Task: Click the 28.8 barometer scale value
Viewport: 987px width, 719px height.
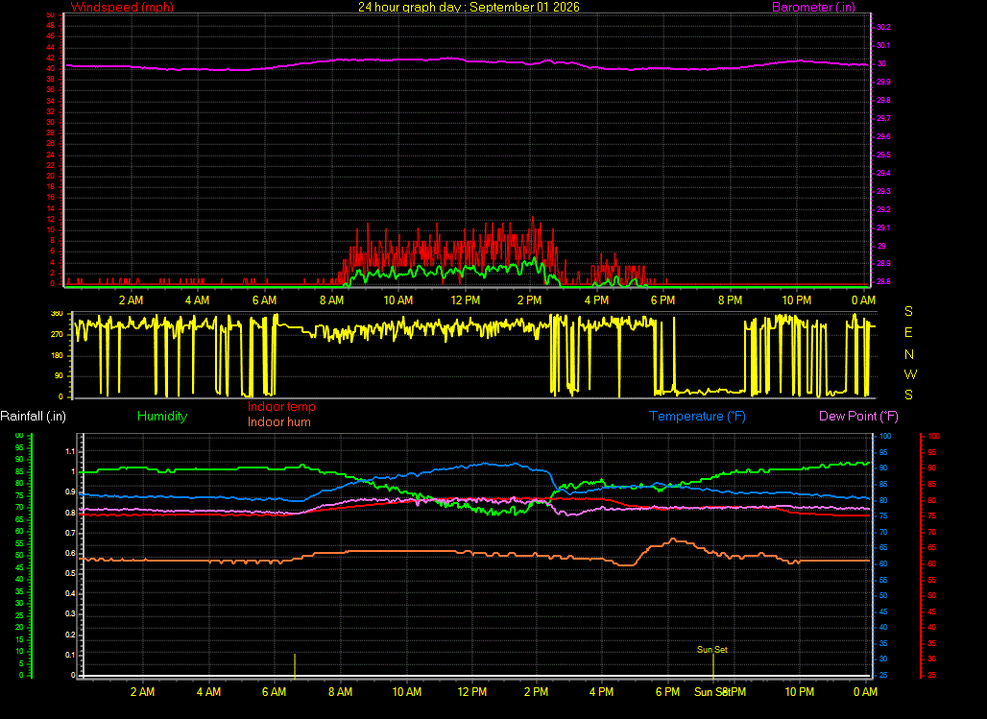Action: [x=883, y=281]
